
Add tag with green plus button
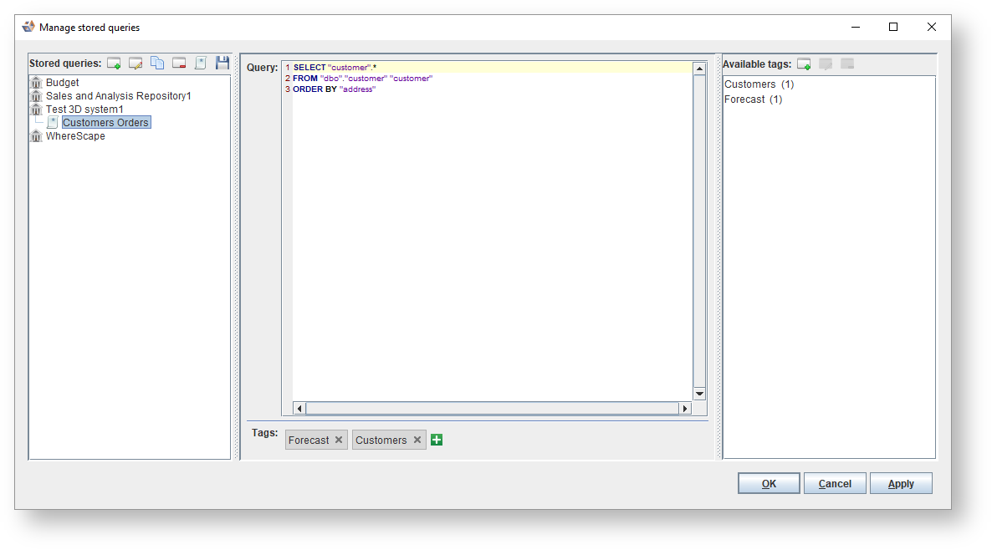click(437, 440)
